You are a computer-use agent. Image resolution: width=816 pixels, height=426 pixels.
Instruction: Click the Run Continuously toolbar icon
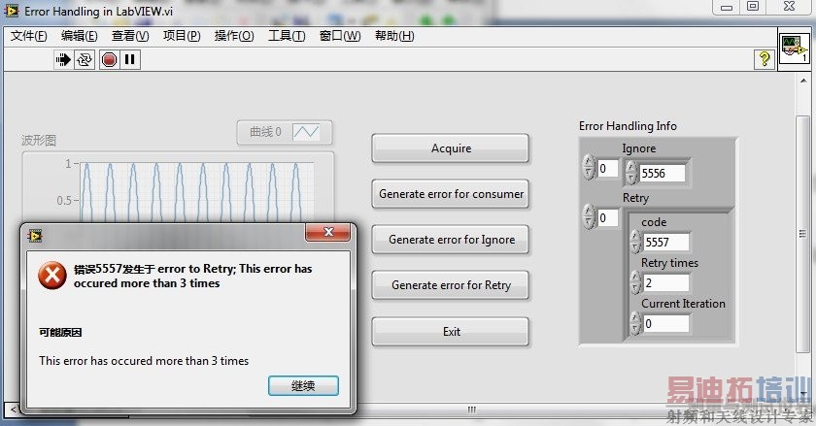[85, 60]
